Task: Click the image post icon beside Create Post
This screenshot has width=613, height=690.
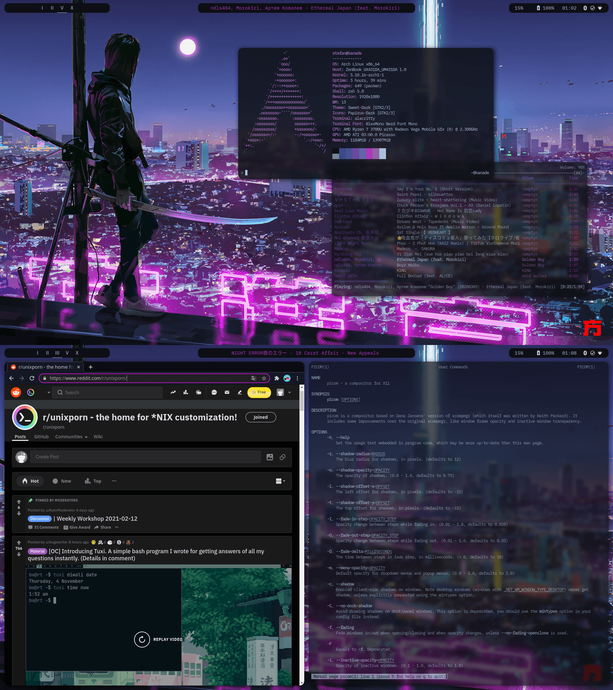Action: click(x=269, y=457)
